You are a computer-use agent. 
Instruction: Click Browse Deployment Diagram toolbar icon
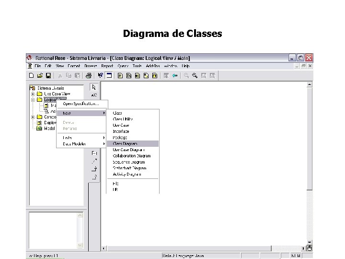coord(155,76)
